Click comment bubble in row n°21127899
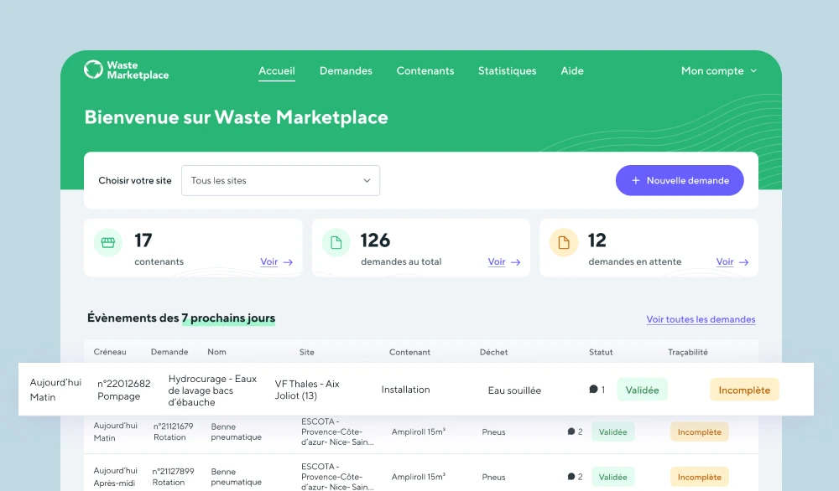The width and height of the screenshot is (839, 491). pos(571,476)
